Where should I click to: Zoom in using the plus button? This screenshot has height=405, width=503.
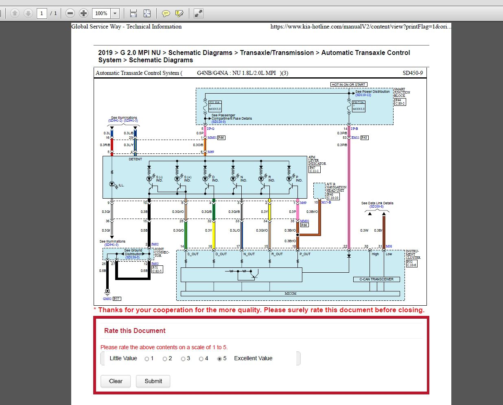pos(83,13)
